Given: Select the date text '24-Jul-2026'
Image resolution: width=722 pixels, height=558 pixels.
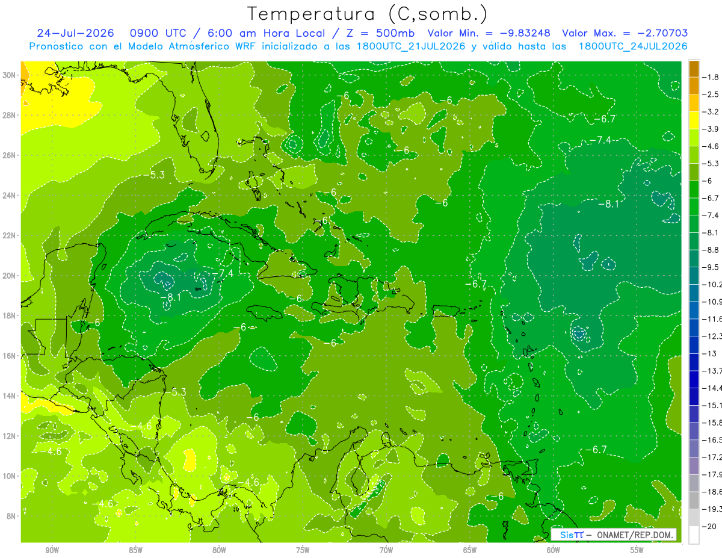Looking at the screenshot, I should 75,33.
